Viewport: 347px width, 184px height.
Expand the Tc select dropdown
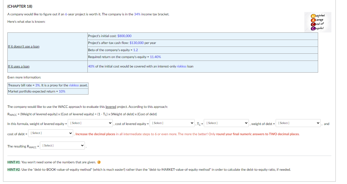tap(226, 123)
